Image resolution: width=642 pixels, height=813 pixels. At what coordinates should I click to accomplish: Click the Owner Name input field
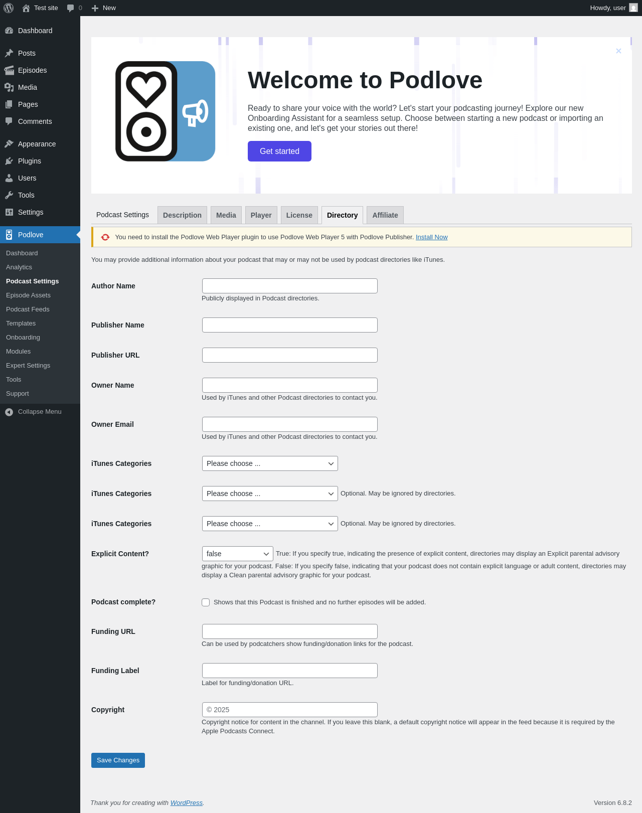(290, 385)
